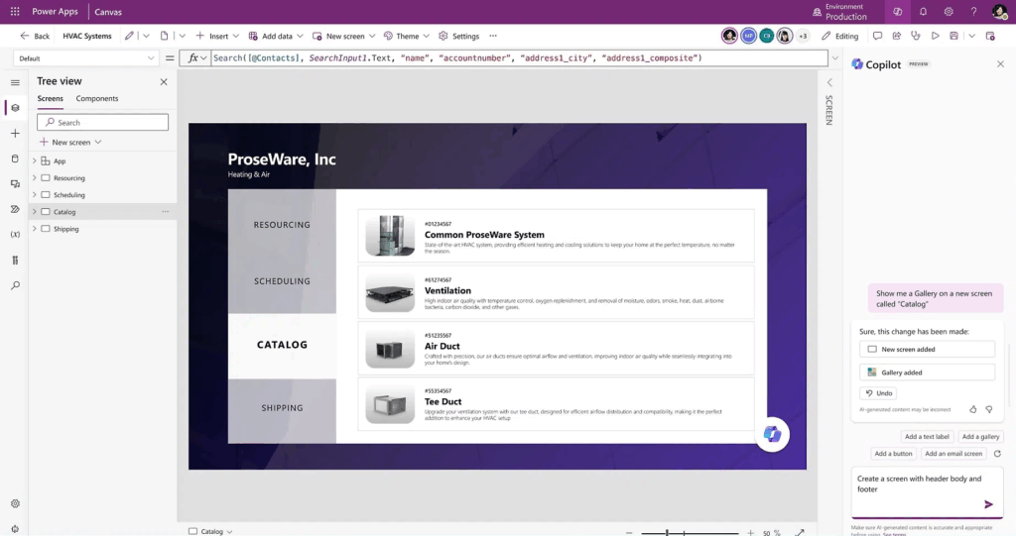Click the edit pencil next to HVAC Systems

[130, 37]
